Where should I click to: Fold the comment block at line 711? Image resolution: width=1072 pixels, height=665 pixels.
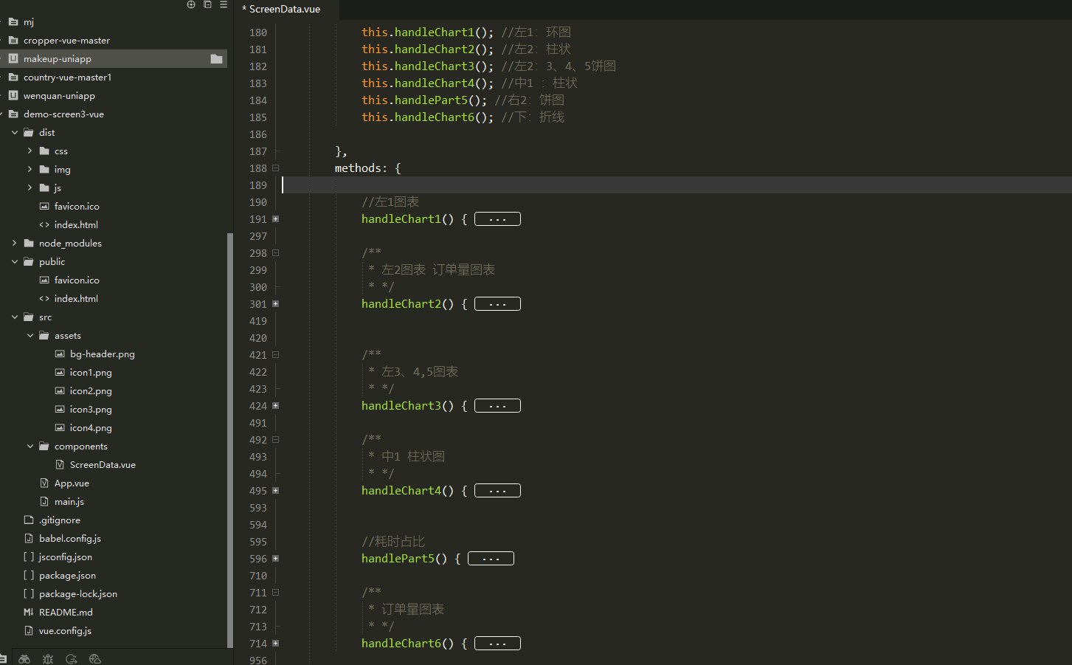[x=276, y=593]
